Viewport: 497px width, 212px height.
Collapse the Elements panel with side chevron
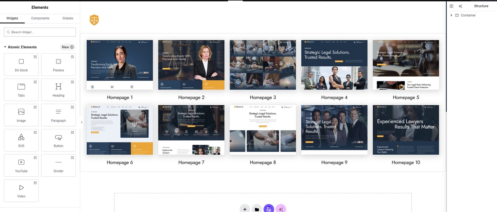click(x=82, y=122)
